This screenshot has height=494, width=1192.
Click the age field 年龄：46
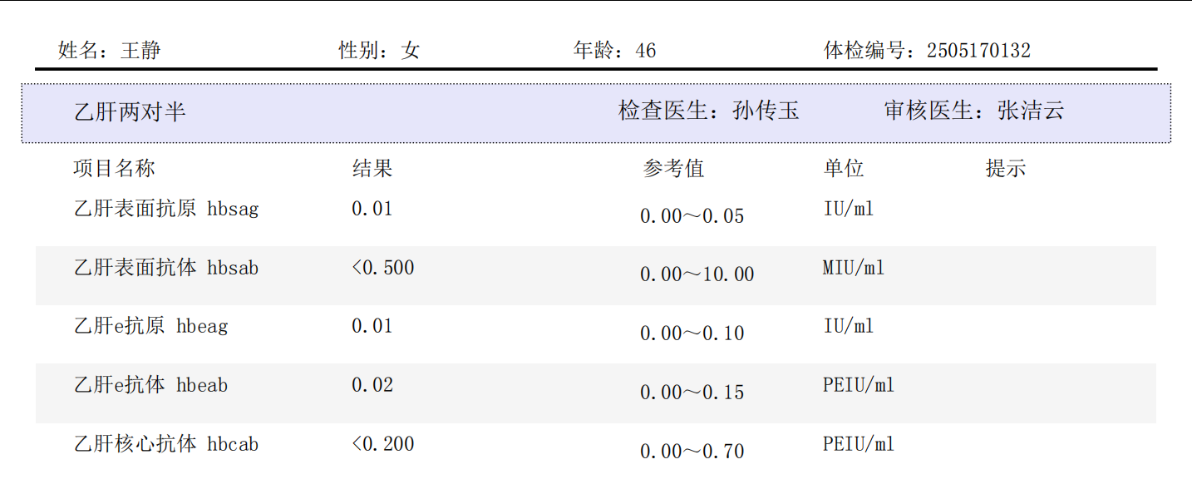[x=614, y=51]
